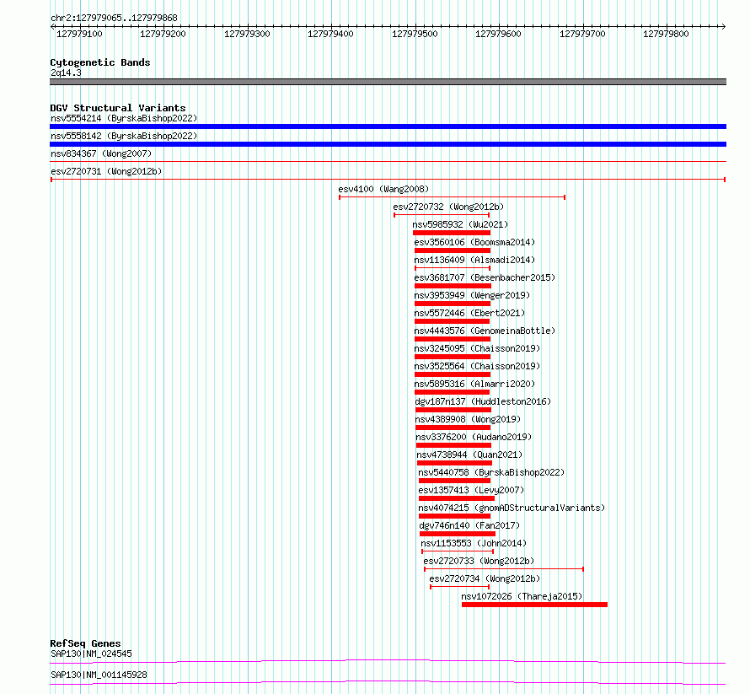Click the SAP130|NM_024545 magenta gene line
Image resolution: width=750 pixels, height=694 pixels.
[x=388, y=661]
